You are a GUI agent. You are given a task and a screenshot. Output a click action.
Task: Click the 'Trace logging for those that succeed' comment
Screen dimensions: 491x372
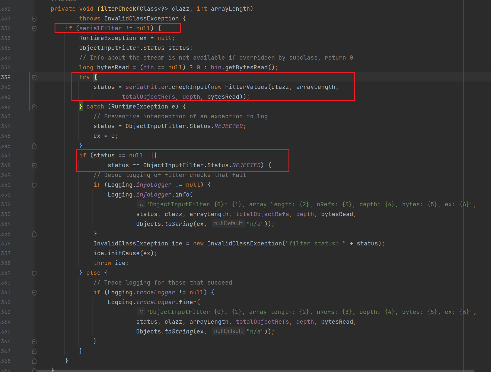[x=163, y=283]
